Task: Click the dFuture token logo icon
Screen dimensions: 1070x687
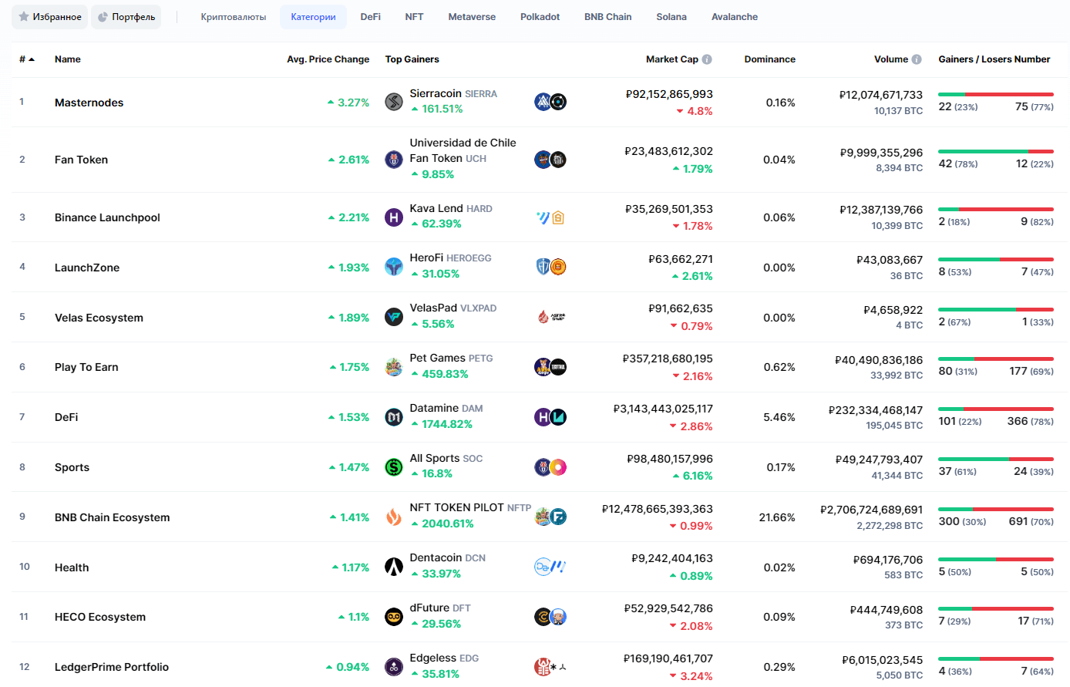Action: click(394, 617)
